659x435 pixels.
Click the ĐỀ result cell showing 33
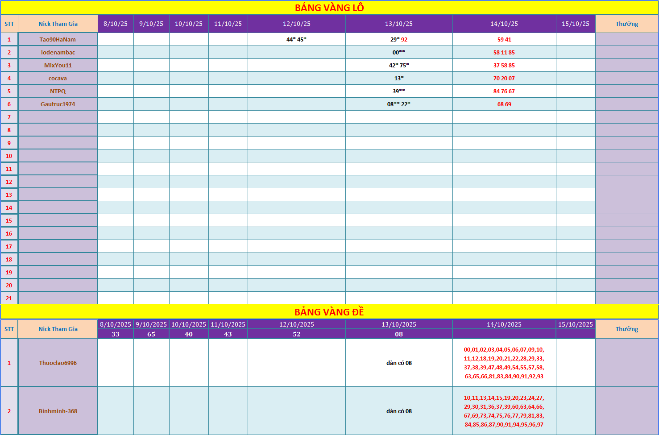(x=116, y=334)
